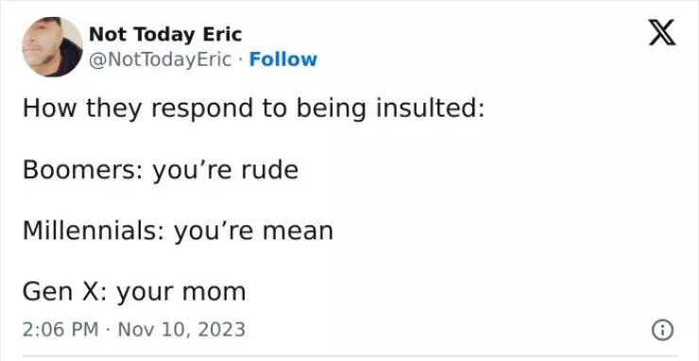Viewport: 699px width, 361px height.
Task: Click the word "mean" in the tweet
Action: click(298, 232)
